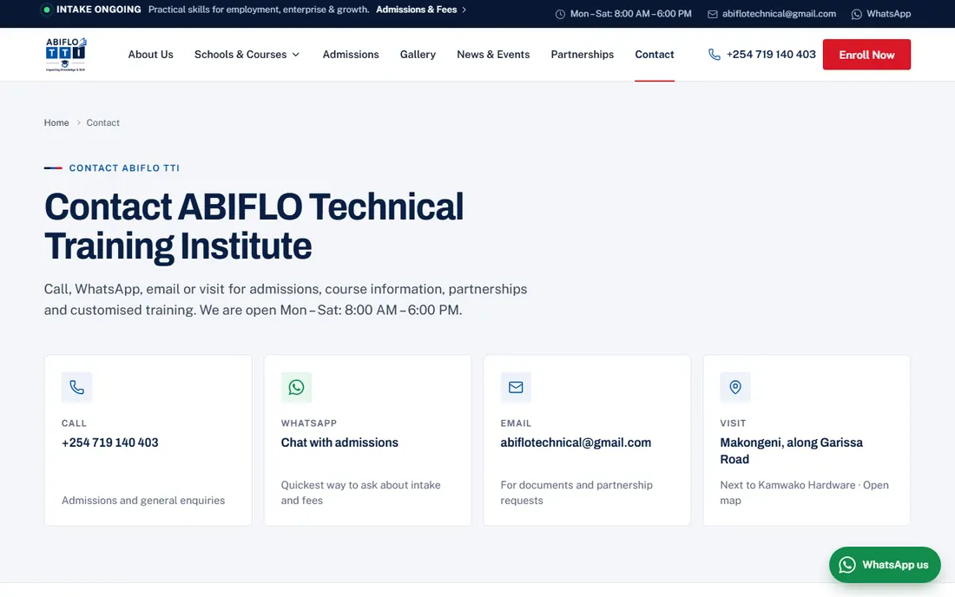Click the Contact breadcrumb item
This screenshot has width=955, height=597.
pyautogui.click(x=103, y=123)
